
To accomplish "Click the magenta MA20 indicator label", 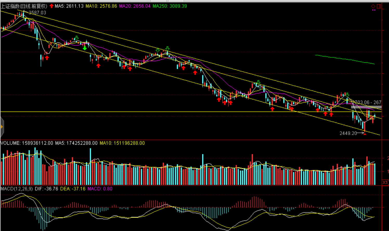I will coord(135,6).
